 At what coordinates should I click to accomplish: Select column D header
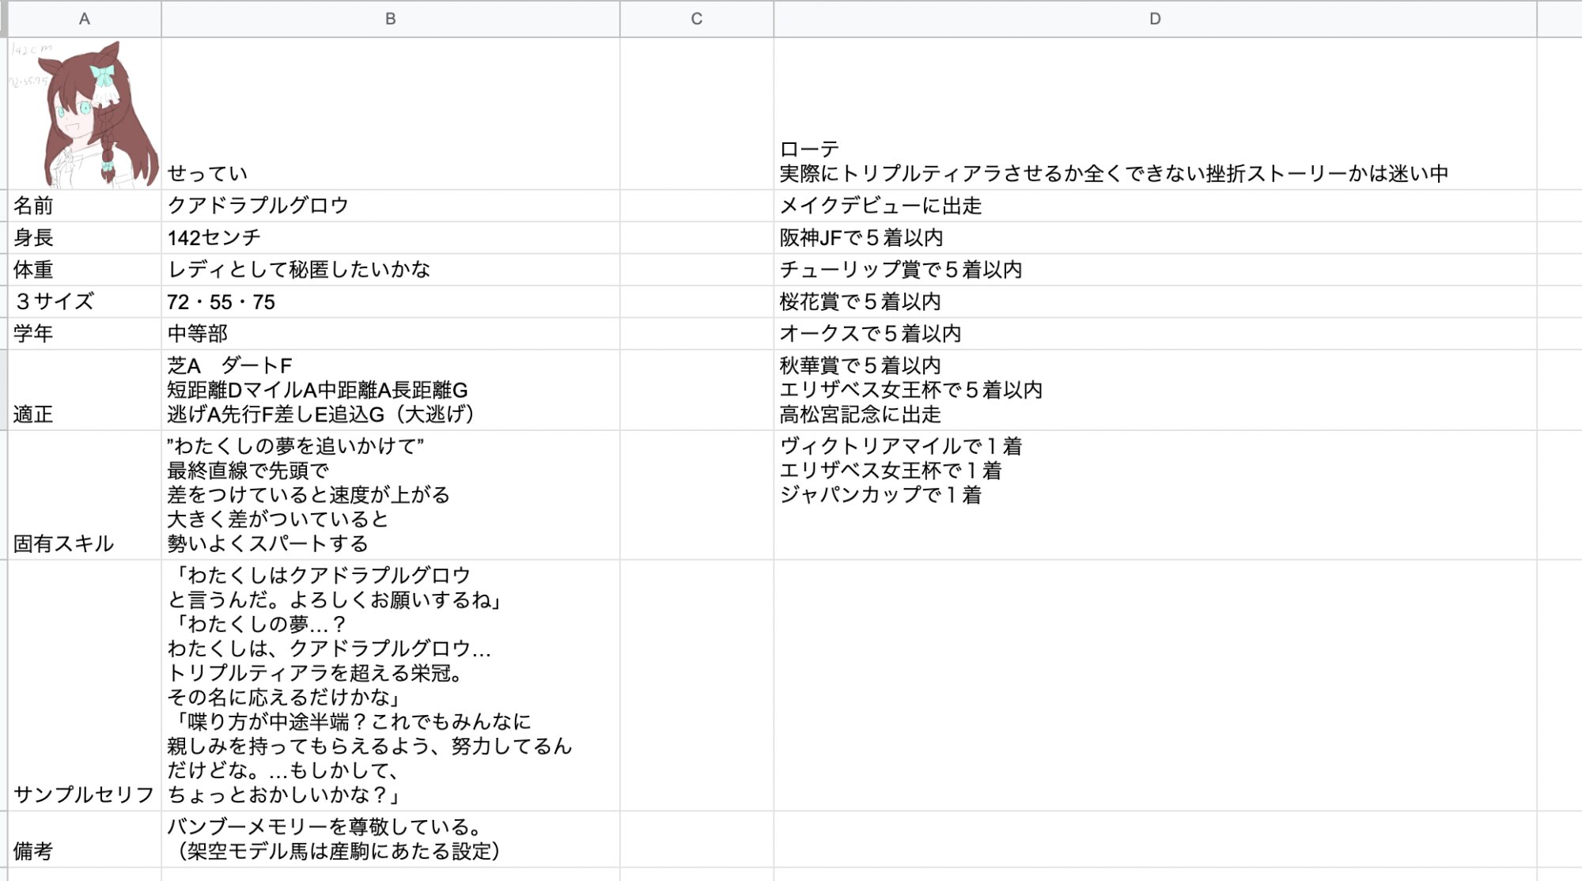(x=1155, y=19)
